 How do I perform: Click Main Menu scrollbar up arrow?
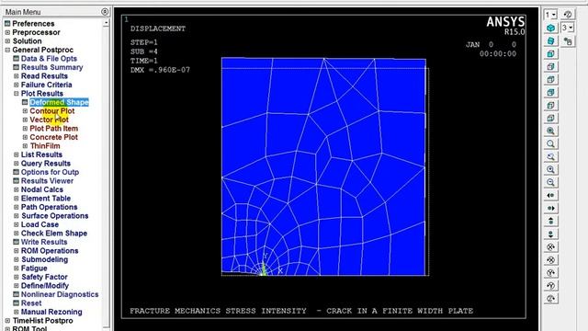tap(107, 23)
